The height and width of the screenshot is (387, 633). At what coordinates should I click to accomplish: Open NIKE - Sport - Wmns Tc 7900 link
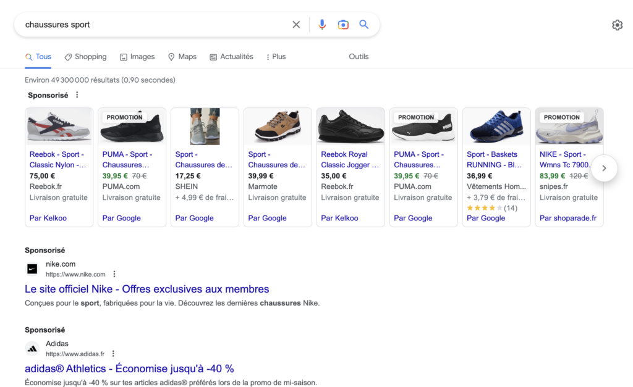pos(565,160)
